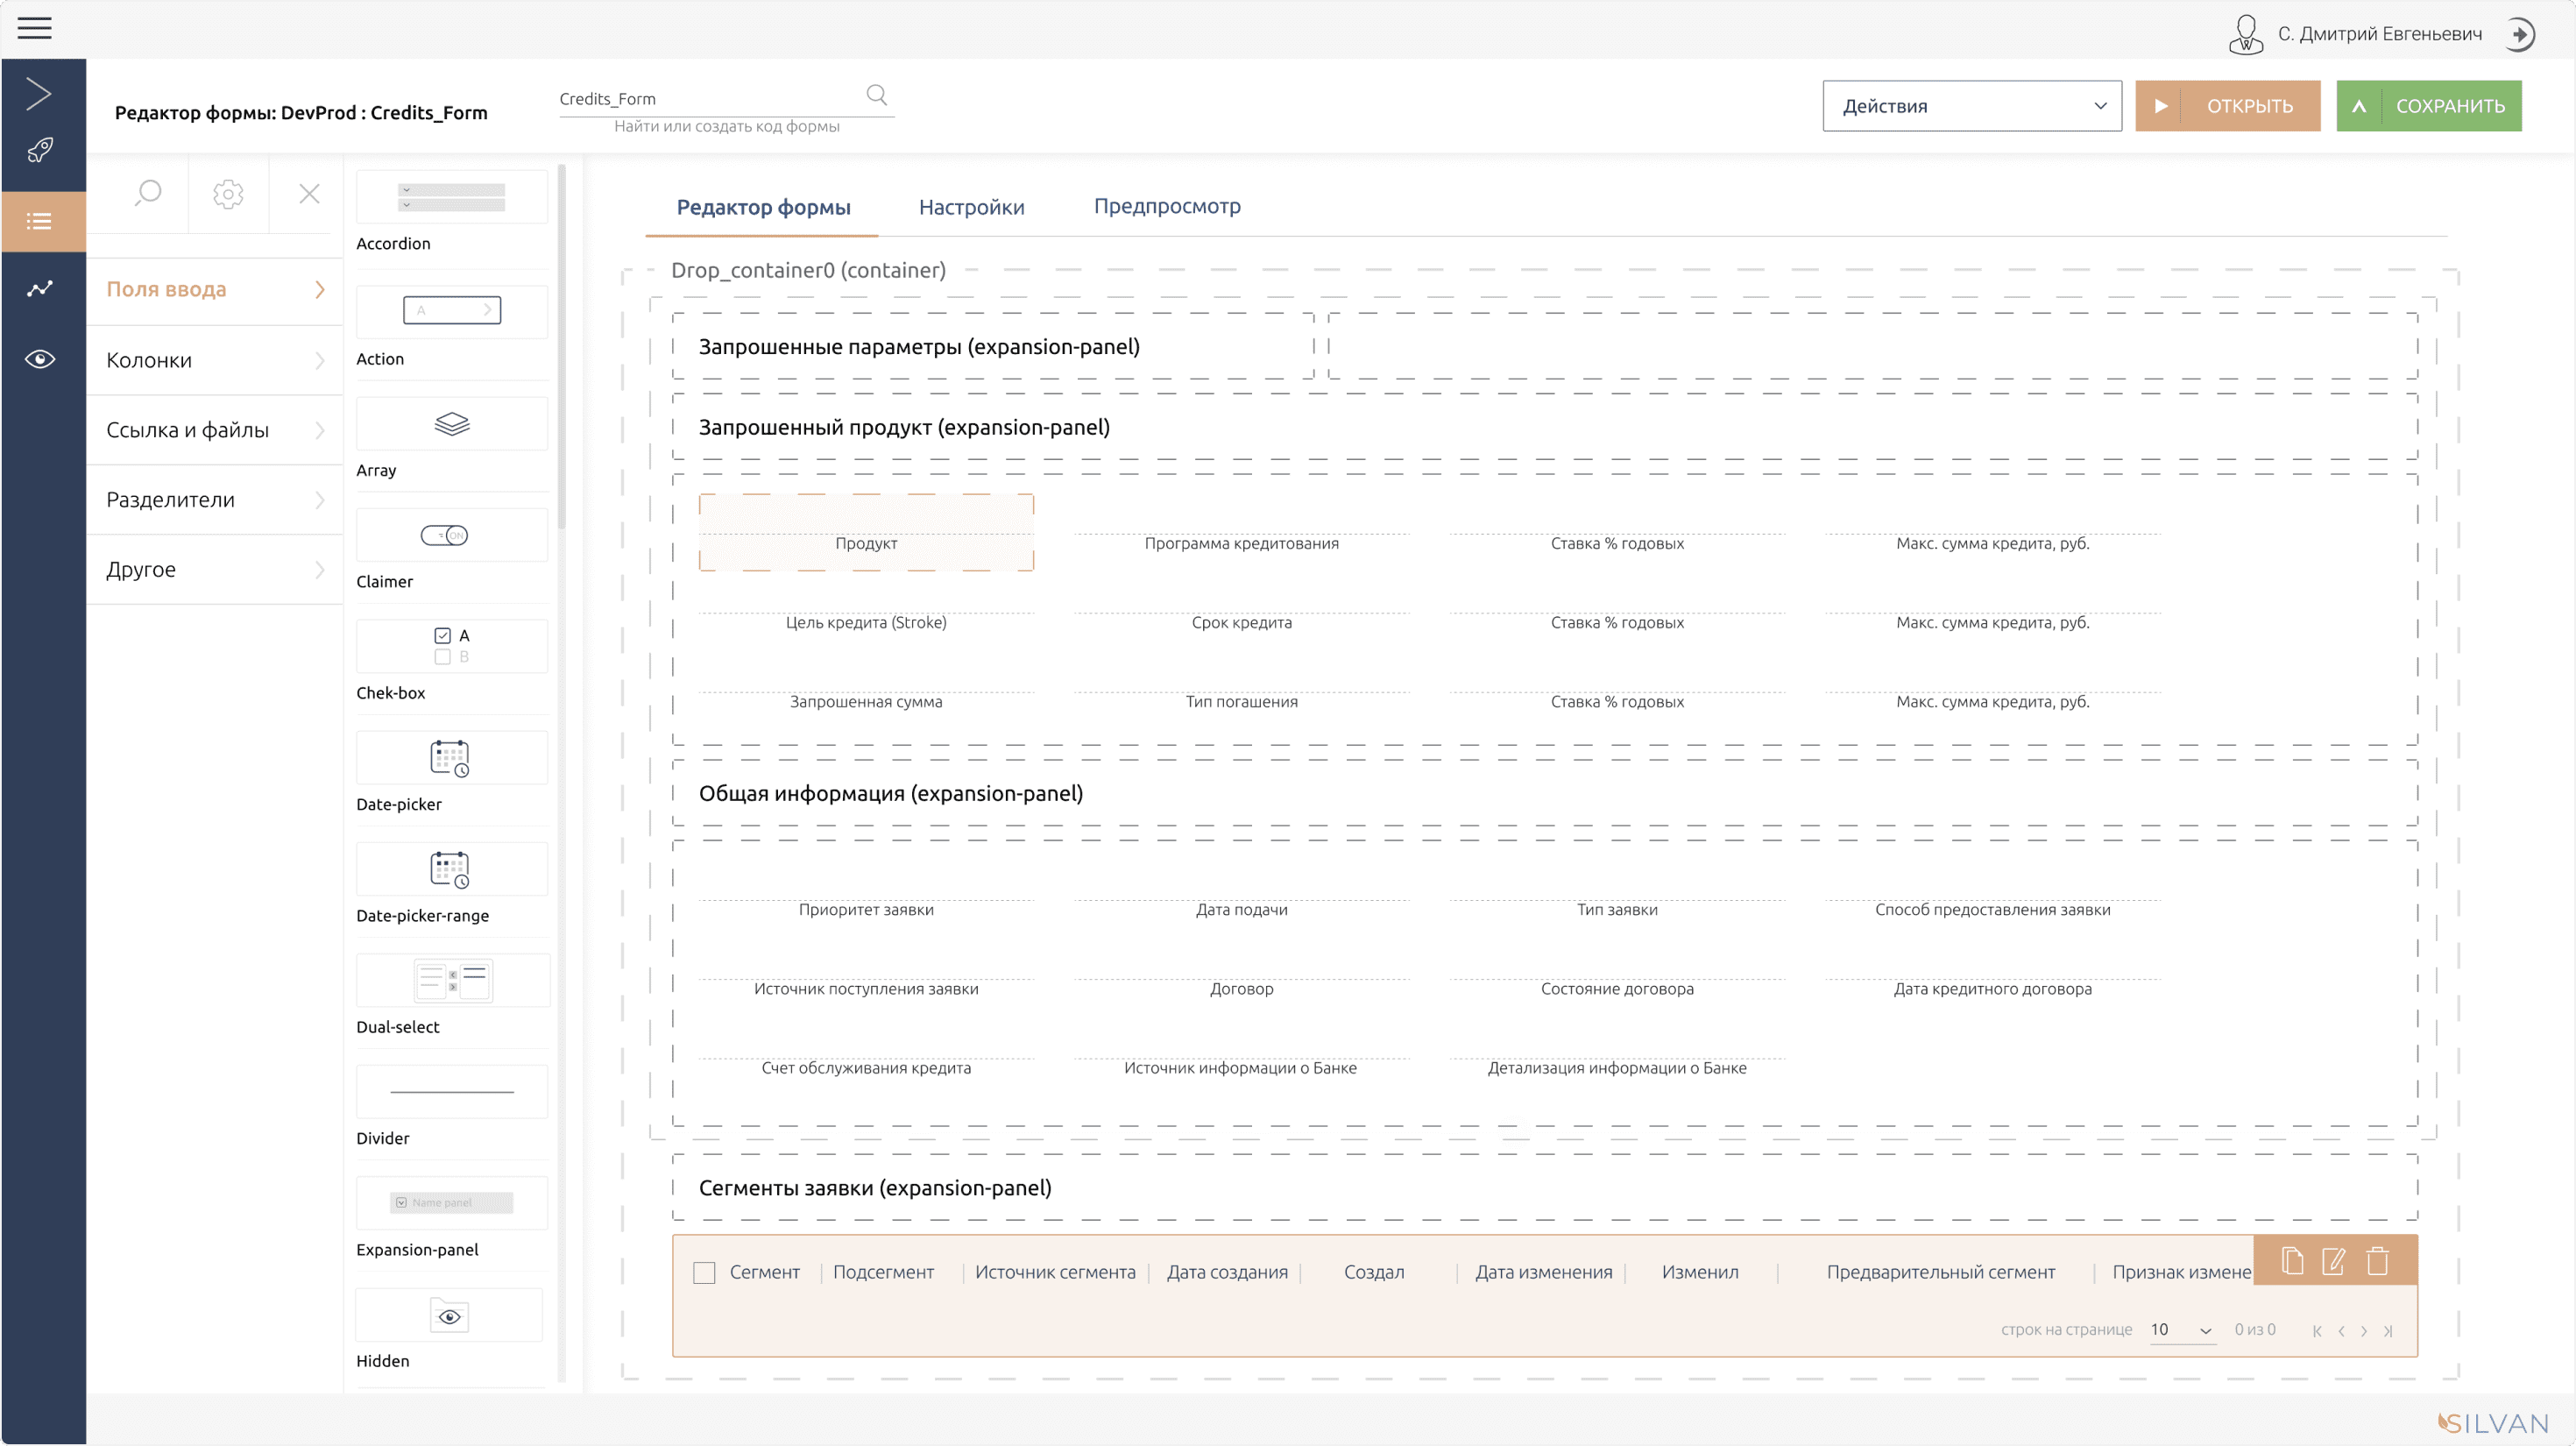Select the Accordion component
2576x1446 pixels.
(452, 197)
